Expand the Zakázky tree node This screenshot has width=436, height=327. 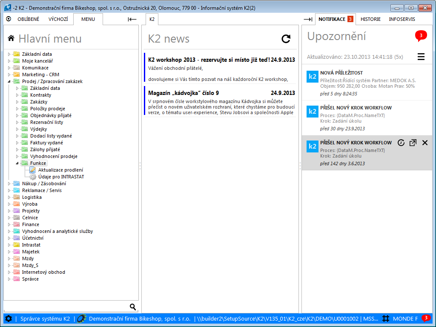17,102
